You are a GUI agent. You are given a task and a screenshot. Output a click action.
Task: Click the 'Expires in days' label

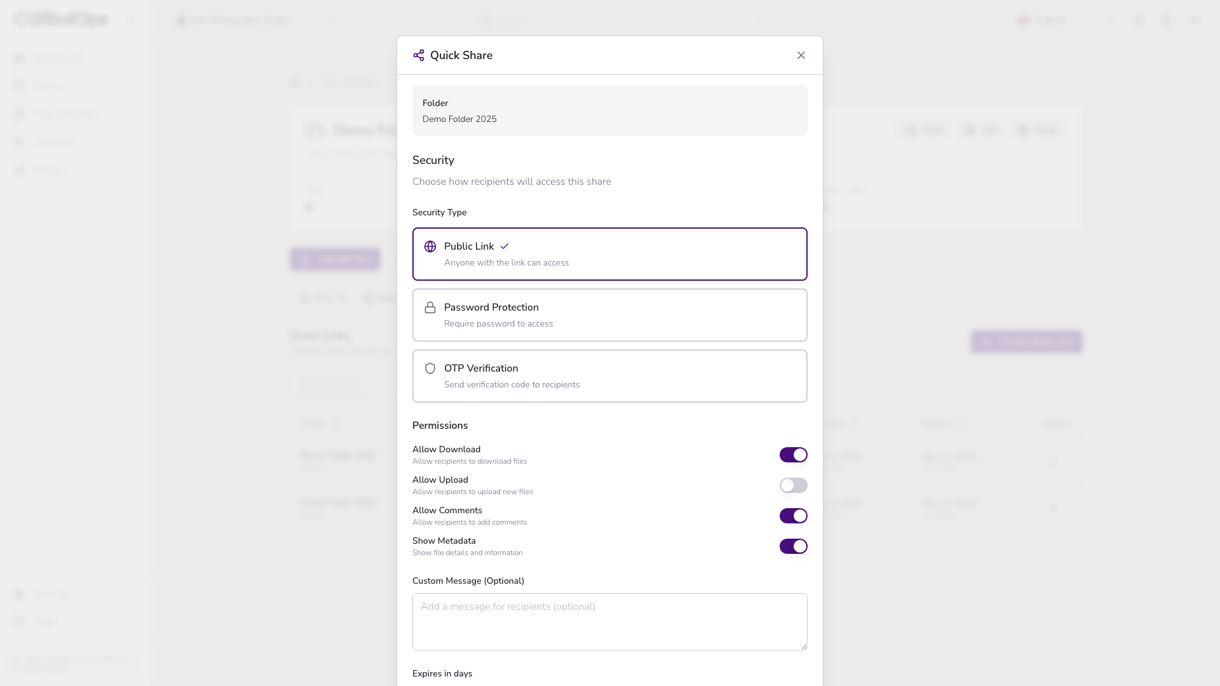(442, 673)
